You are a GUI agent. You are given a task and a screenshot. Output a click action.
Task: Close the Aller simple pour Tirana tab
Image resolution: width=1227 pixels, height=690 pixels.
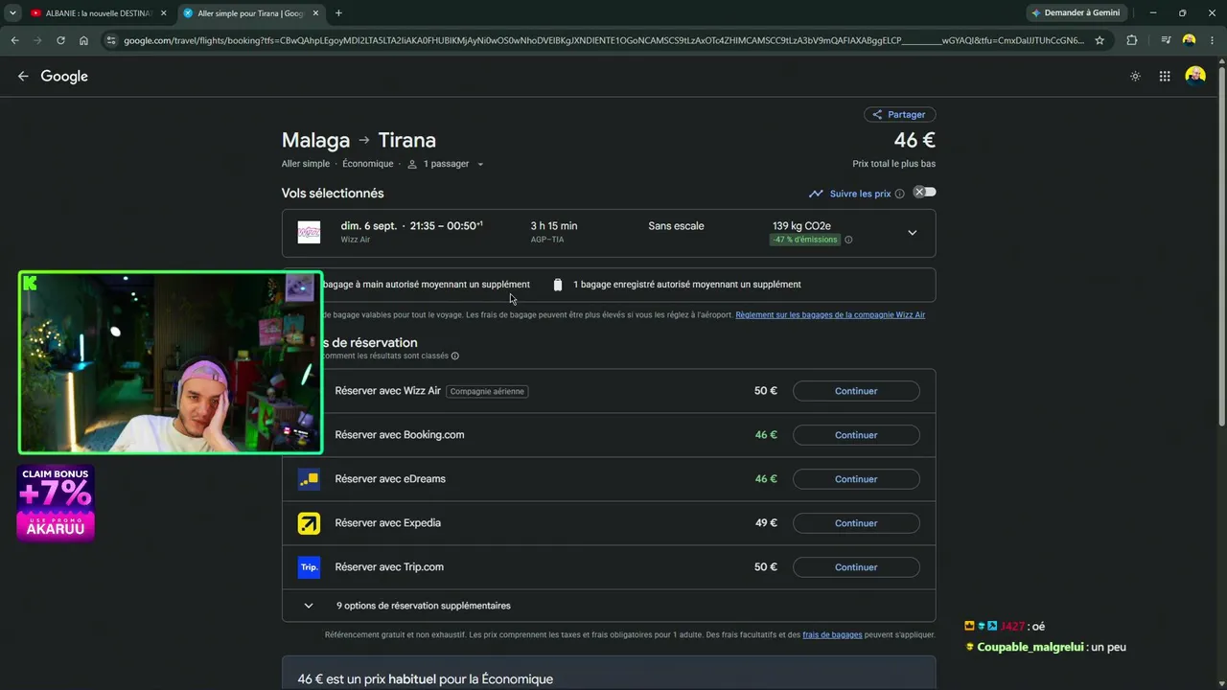click(x=316, y=13)
